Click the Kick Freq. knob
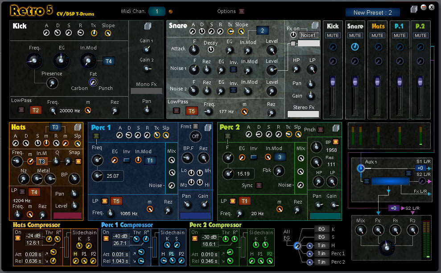441x273 pixels. (x=34, y=61)
